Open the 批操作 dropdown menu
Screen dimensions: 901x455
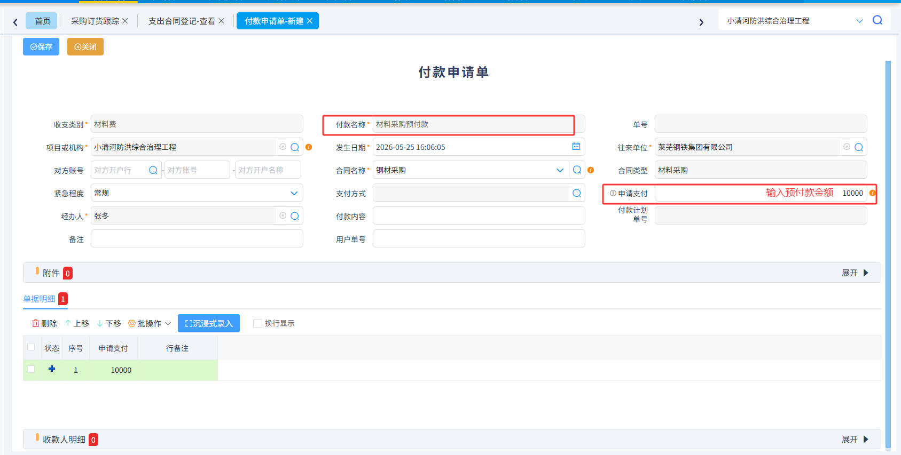150,323
